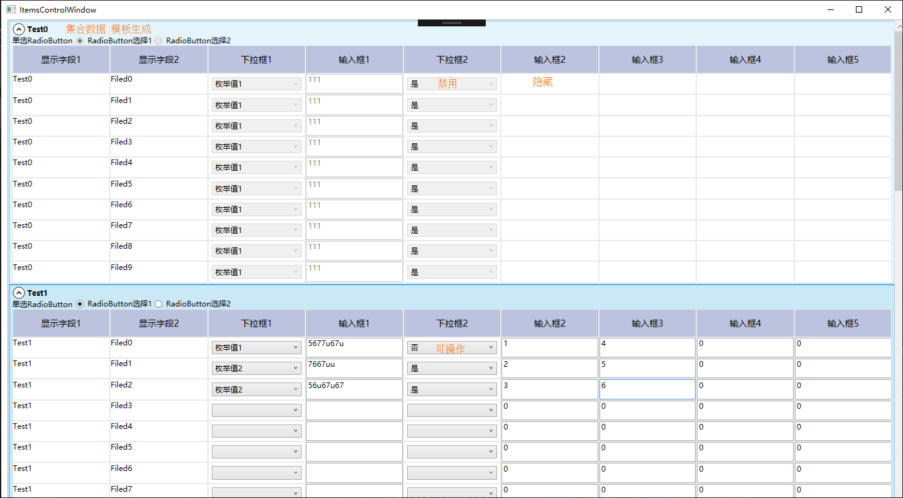Click the 输入框1 field containing 111 in Test0
903x498 pixels.
(354, 83)
